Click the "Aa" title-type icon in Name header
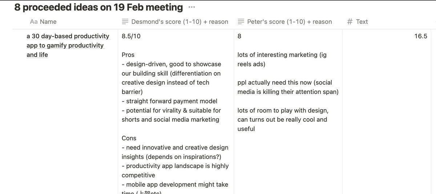This screenshot has height=194, width=436. [x=34, y=22]
